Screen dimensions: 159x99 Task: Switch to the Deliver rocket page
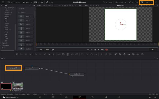[x=119, y=97]
